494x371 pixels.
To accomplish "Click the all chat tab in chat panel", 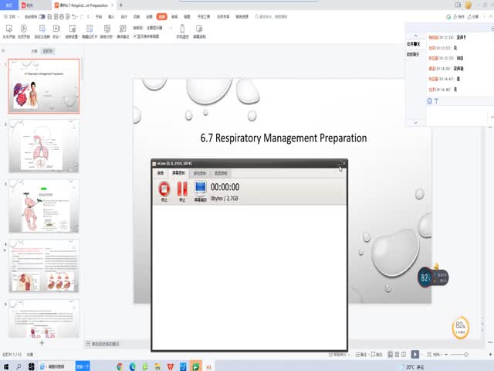I will [414, 44].
